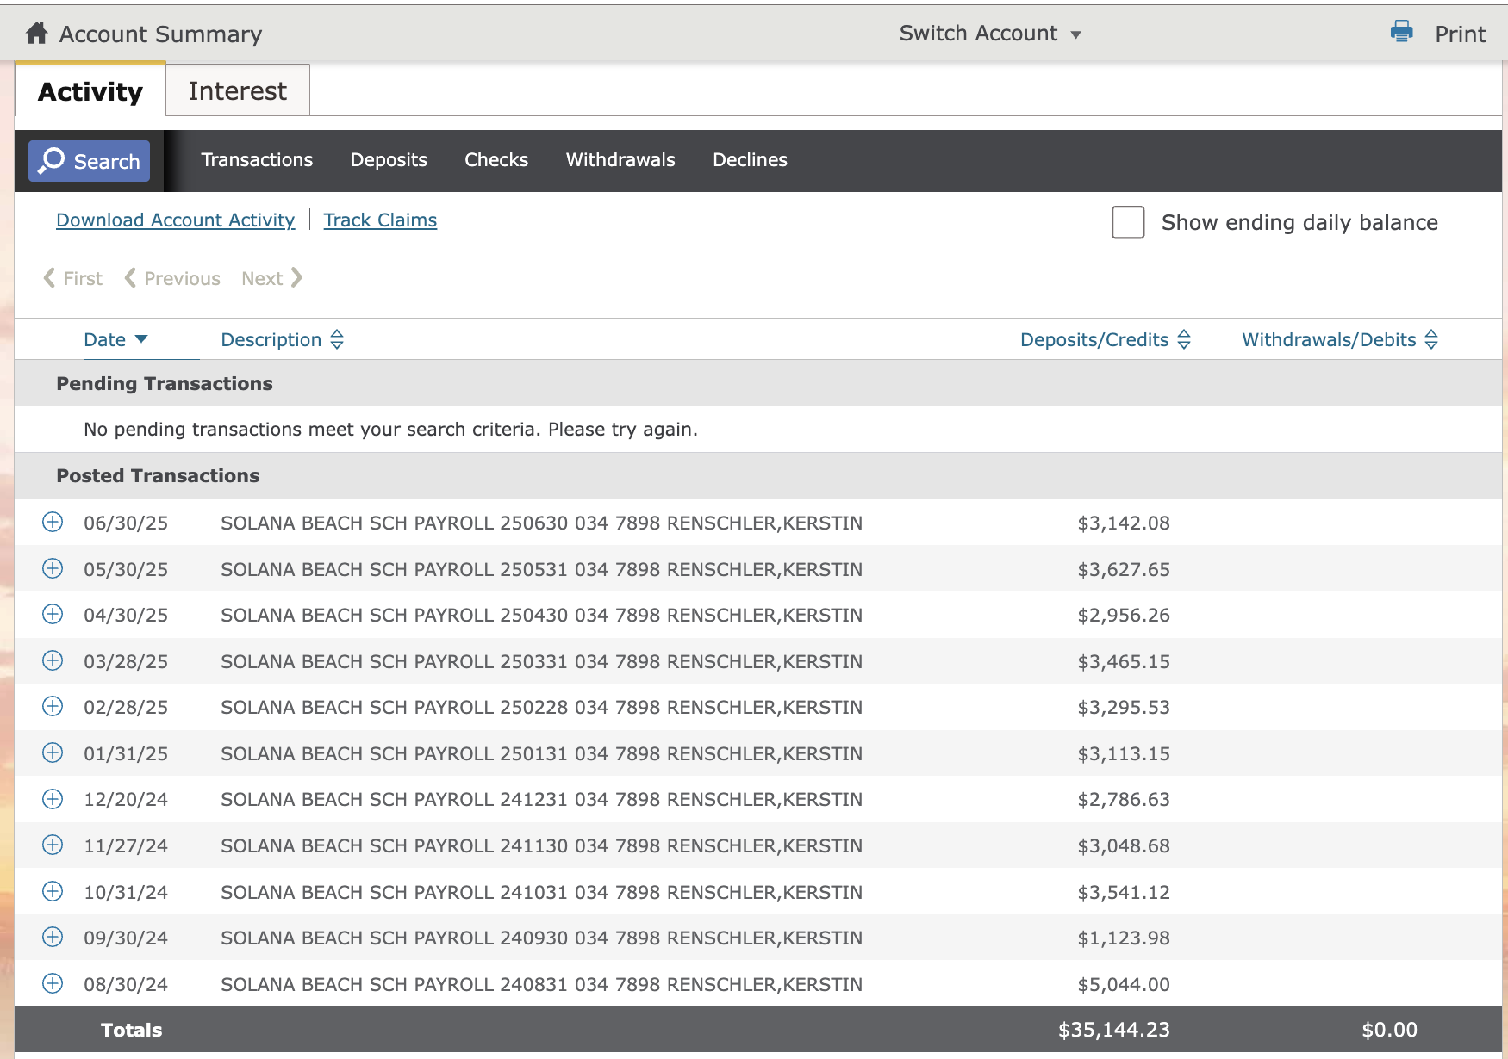Click the Search magnifying glass button

point(90,161)
